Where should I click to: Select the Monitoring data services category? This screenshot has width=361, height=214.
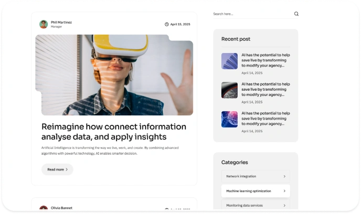point(256,205)
